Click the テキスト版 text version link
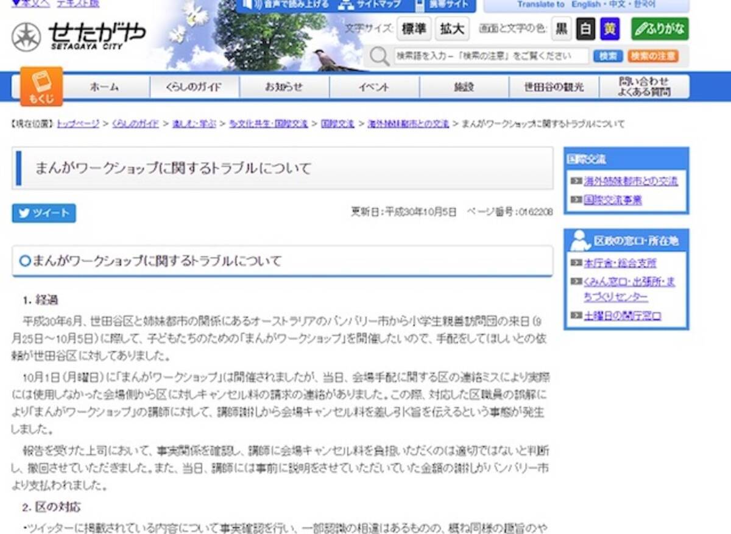The width and height of the screenshot is (731, 534). tap(78, 4)
